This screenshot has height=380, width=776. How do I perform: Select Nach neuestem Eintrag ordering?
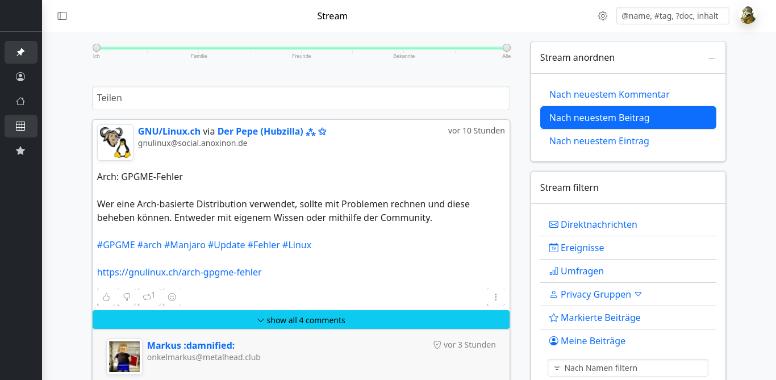599,141
